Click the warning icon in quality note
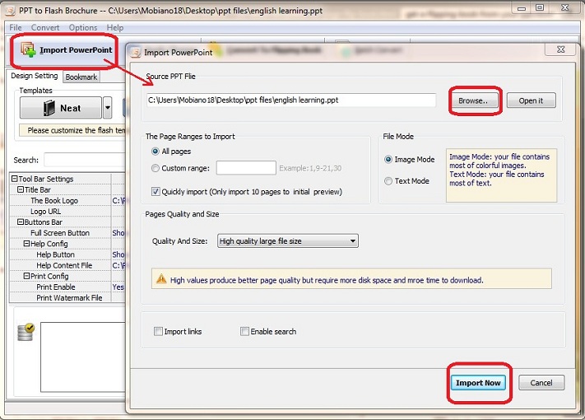This screenshot has width=585, height=420. tap(161, 278)
